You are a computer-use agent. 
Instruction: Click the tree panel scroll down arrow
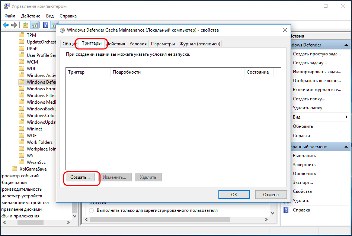pos(74,216)
